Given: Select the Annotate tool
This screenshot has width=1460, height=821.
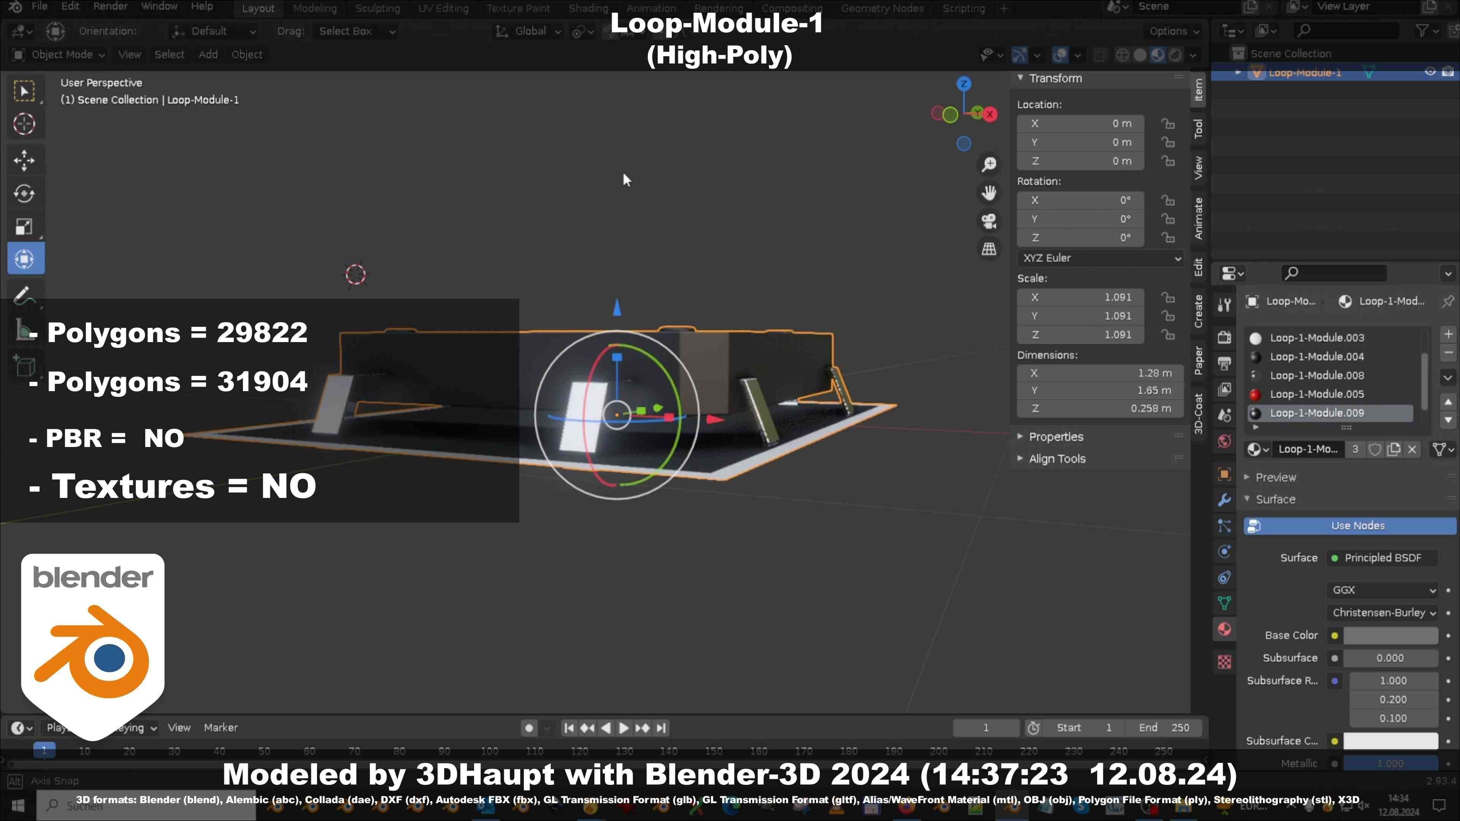Looking at the screenshot, I should 24,295.
